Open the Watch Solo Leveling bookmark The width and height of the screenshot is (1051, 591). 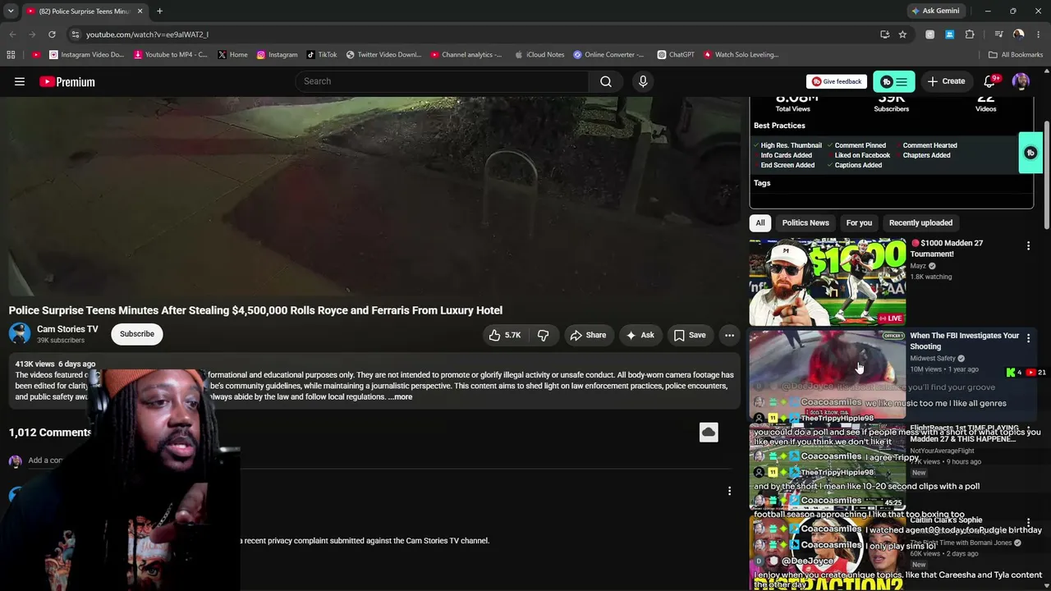pyautogui.click(x=741, y=55)
